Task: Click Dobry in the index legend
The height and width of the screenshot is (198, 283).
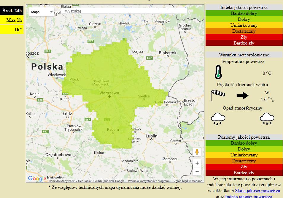Action: pos(244,19)
